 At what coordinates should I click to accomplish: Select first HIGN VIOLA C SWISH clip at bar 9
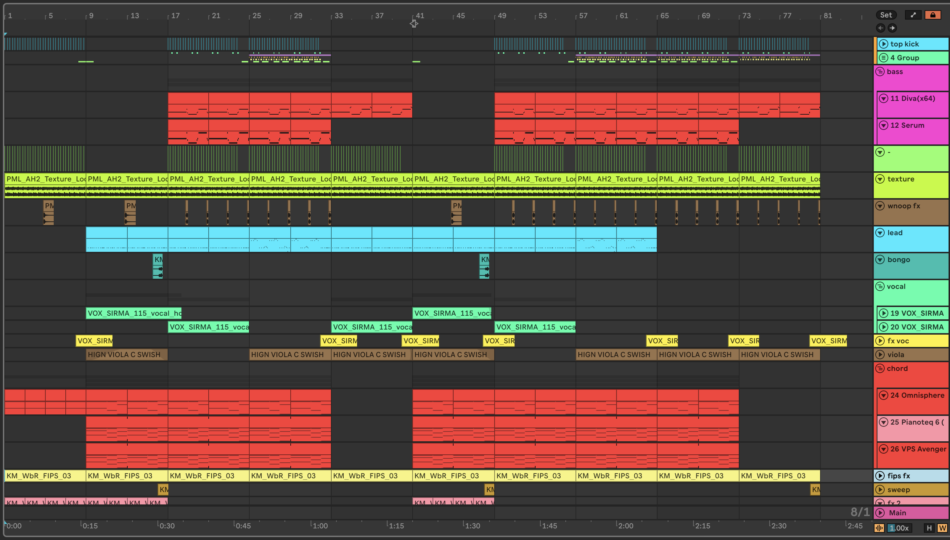click(x=127, y=355)
